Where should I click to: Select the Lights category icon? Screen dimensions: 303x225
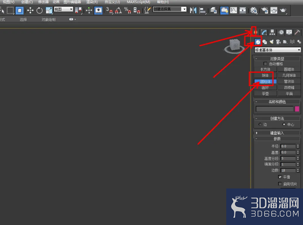(x=272, y=42)
